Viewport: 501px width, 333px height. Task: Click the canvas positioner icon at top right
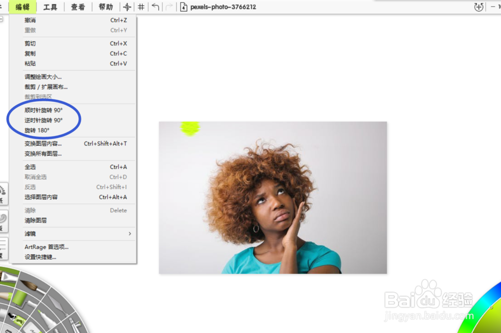click(x=478, y=7)
